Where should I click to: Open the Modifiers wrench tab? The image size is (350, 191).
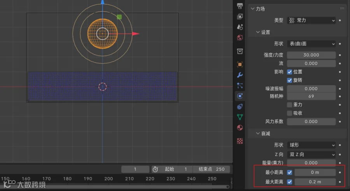click(240, 75)
